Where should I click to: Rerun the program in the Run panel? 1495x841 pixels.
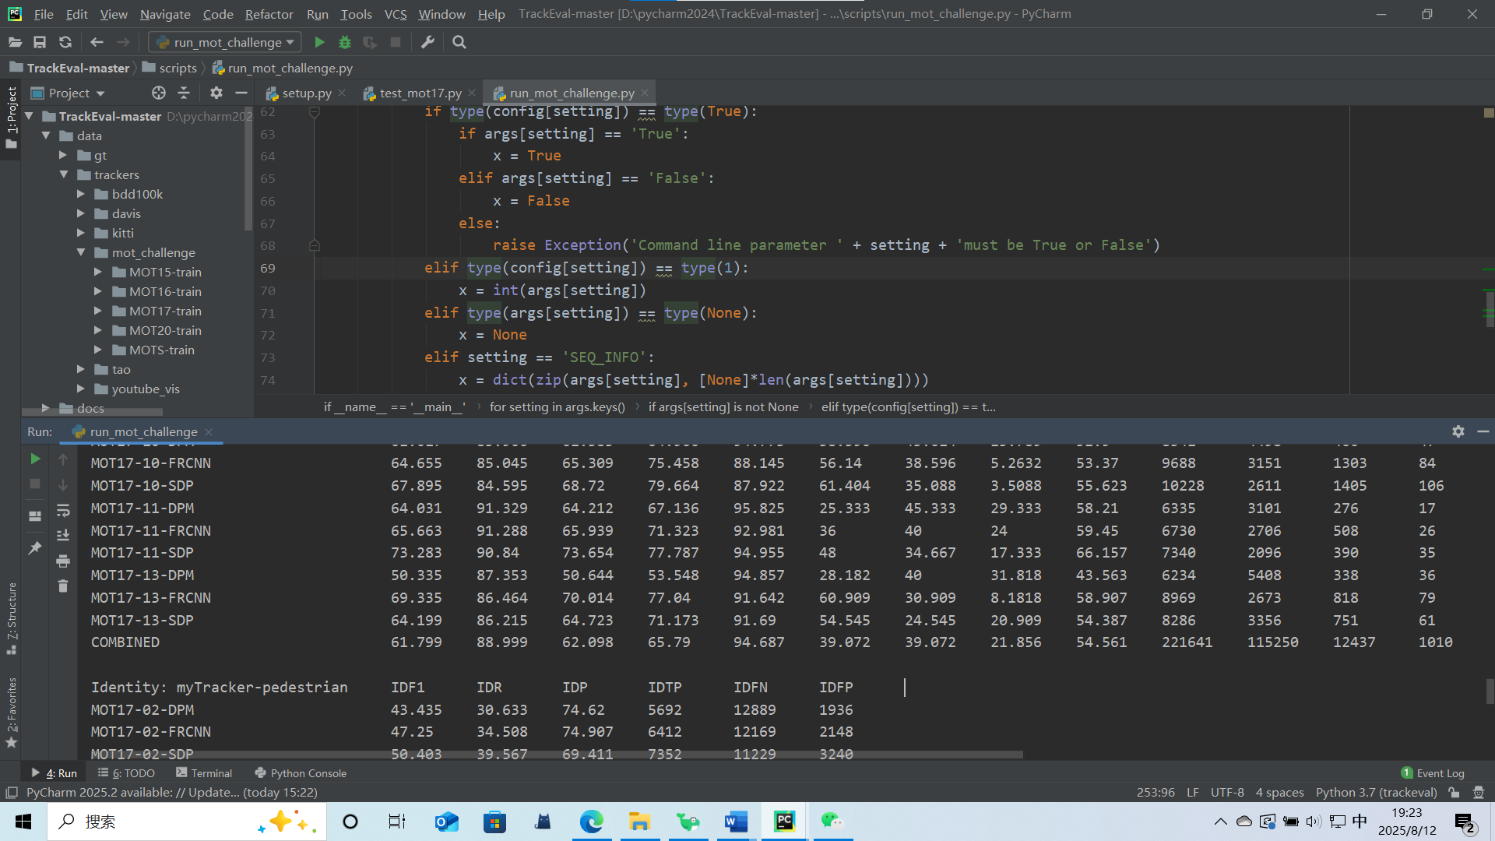(x=34, y=459)
